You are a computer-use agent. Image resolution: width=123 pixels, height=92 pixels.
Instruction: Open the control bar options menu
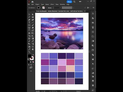(94, 8)
